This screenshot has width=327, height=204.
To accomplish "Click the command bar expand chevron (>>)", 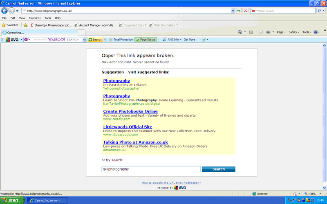I will 325,30.
